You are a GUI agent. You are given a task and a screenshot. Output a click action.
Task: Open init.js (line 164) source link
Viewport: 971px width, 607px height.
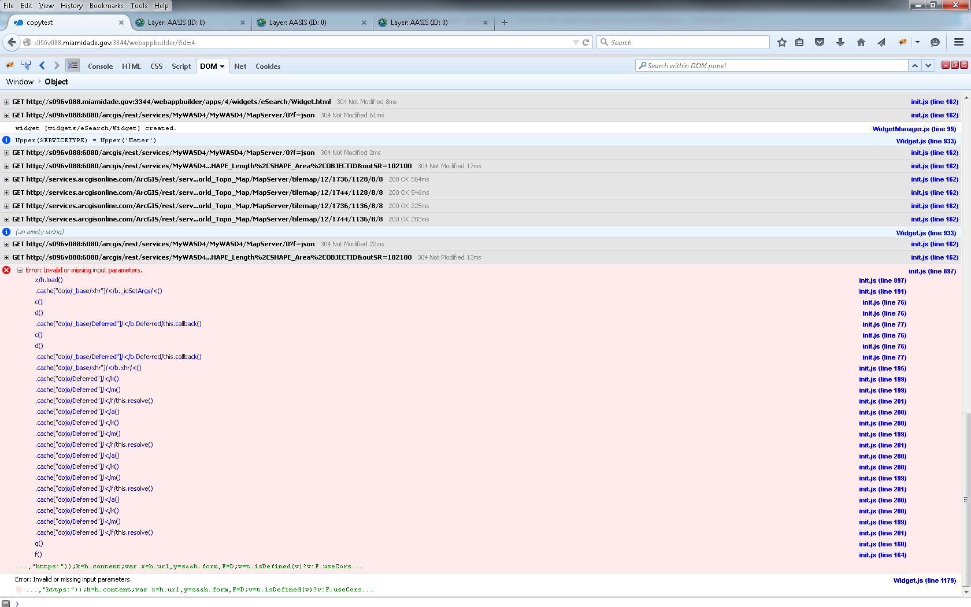pyautogui.click(x=883, y=555)
